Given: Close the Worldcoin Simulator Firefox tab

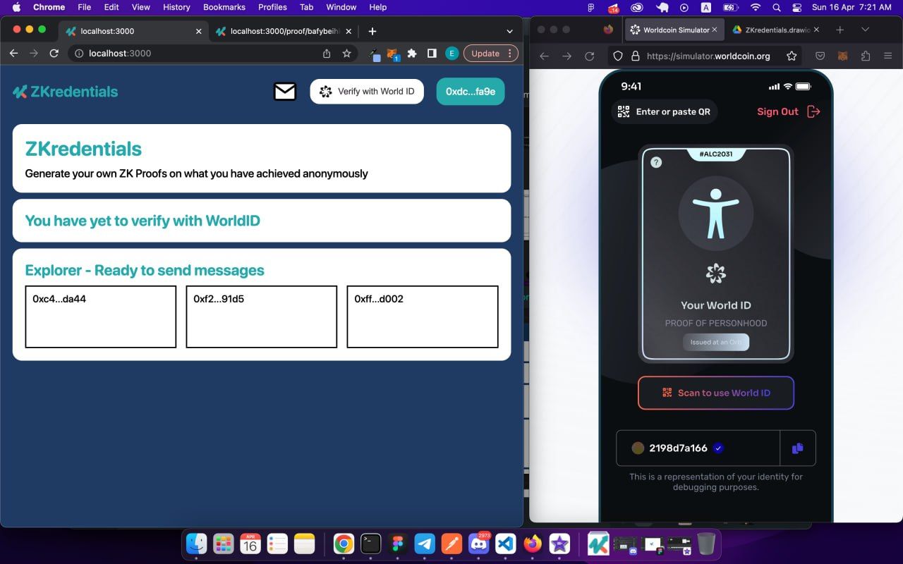Looking at the screenshot, I should [x=715, y=30].
